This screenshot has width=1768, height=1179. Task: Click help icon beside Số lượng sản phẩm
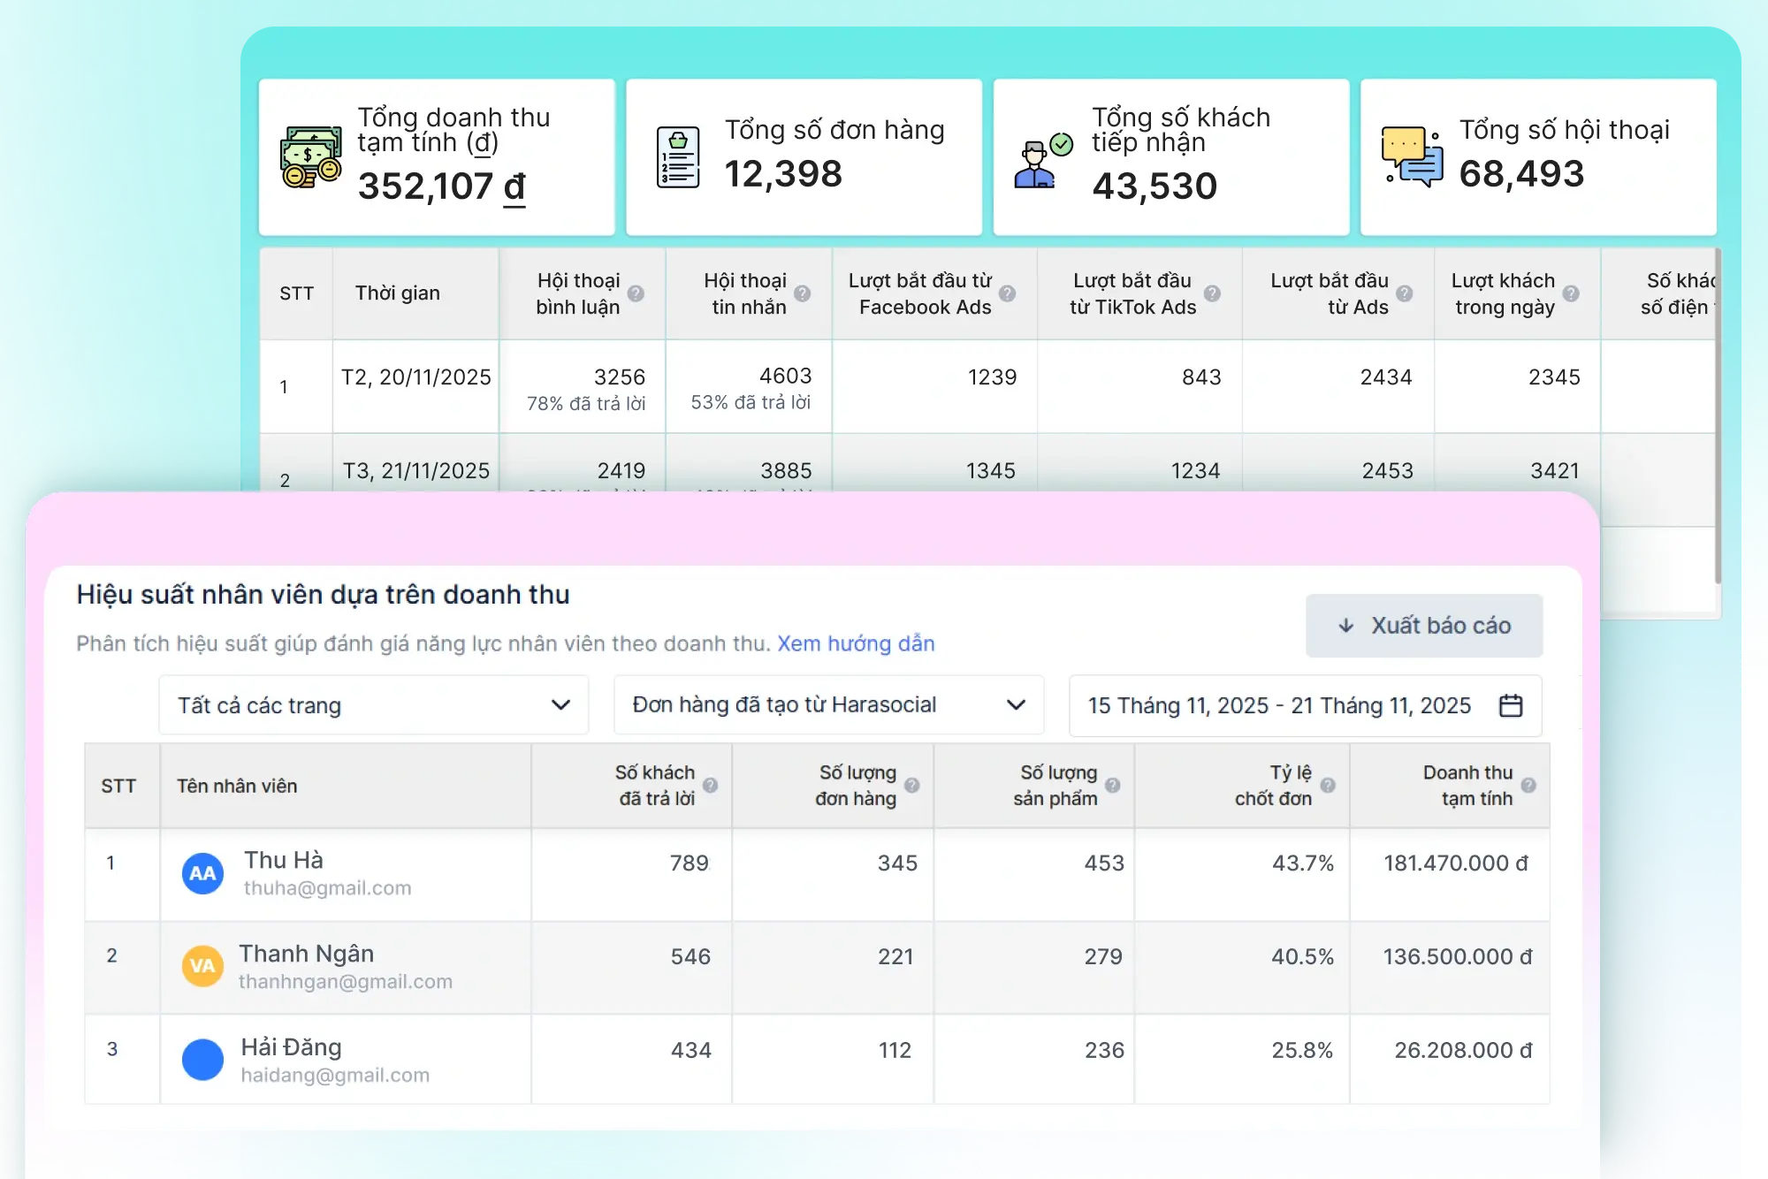[1112, 785]
